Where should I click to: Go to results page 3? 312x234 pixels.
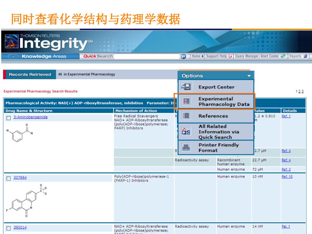tap(303, 91)
